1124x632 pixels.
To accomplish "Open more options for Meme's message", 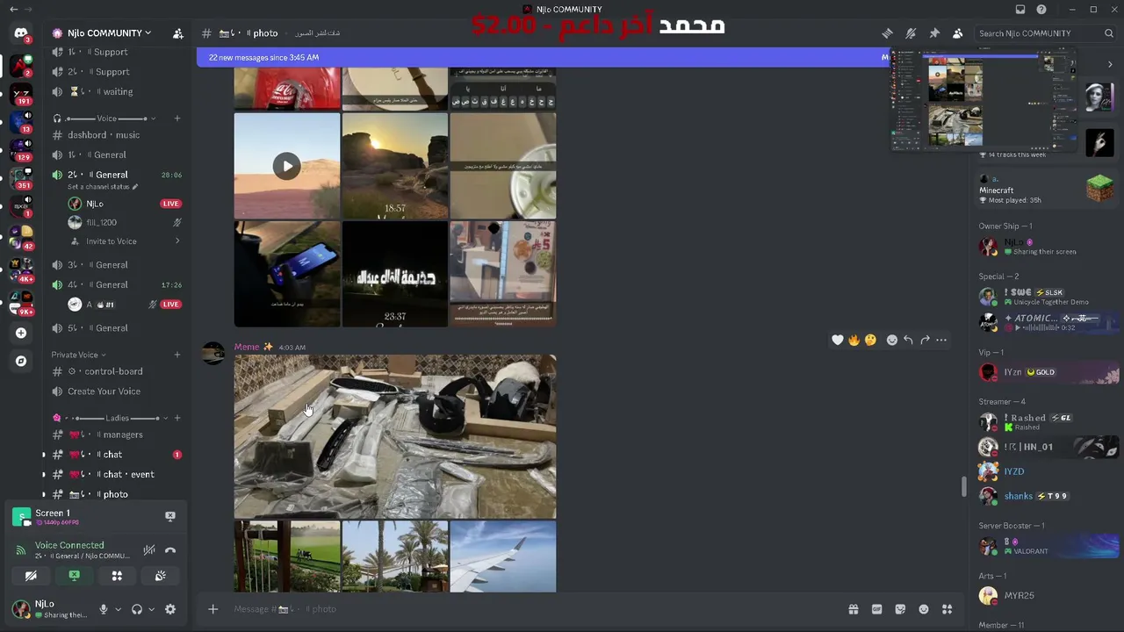I will click(x=941, y=340).
